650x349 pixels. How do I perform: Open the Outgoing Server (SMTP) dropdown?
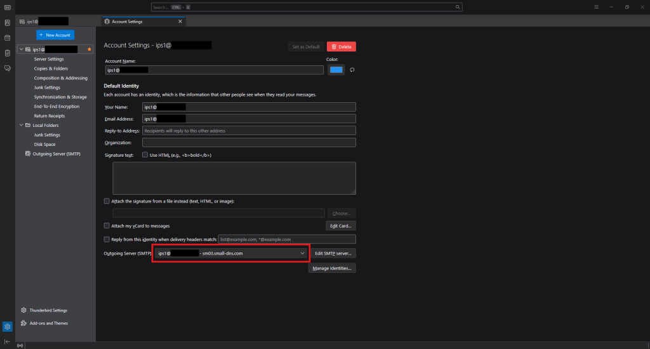(x=230, y=253)
